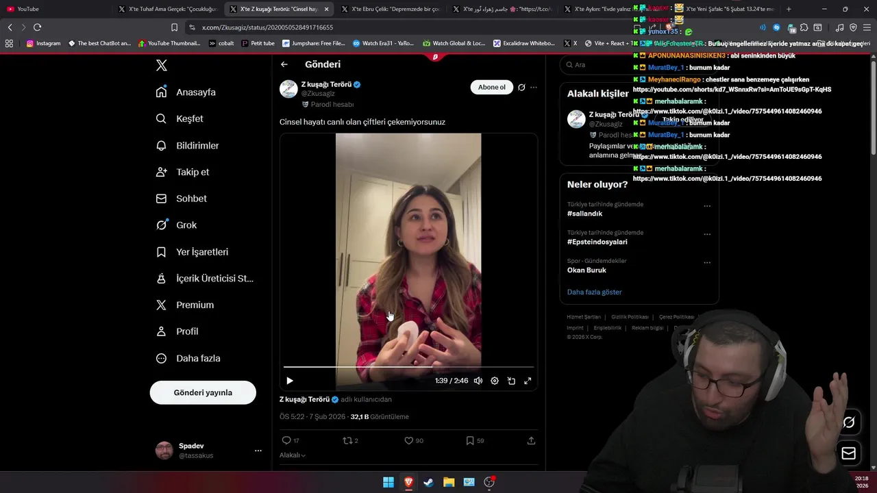This screenshot has width=877, height=493.
Task: Share the post with the share icon
Action: (x=531, y=440)
